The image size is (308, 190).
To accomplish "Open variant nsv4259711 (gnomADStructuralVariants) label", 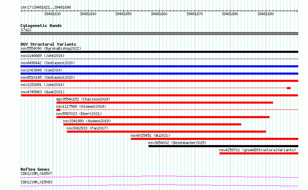I will coord(257,150).
